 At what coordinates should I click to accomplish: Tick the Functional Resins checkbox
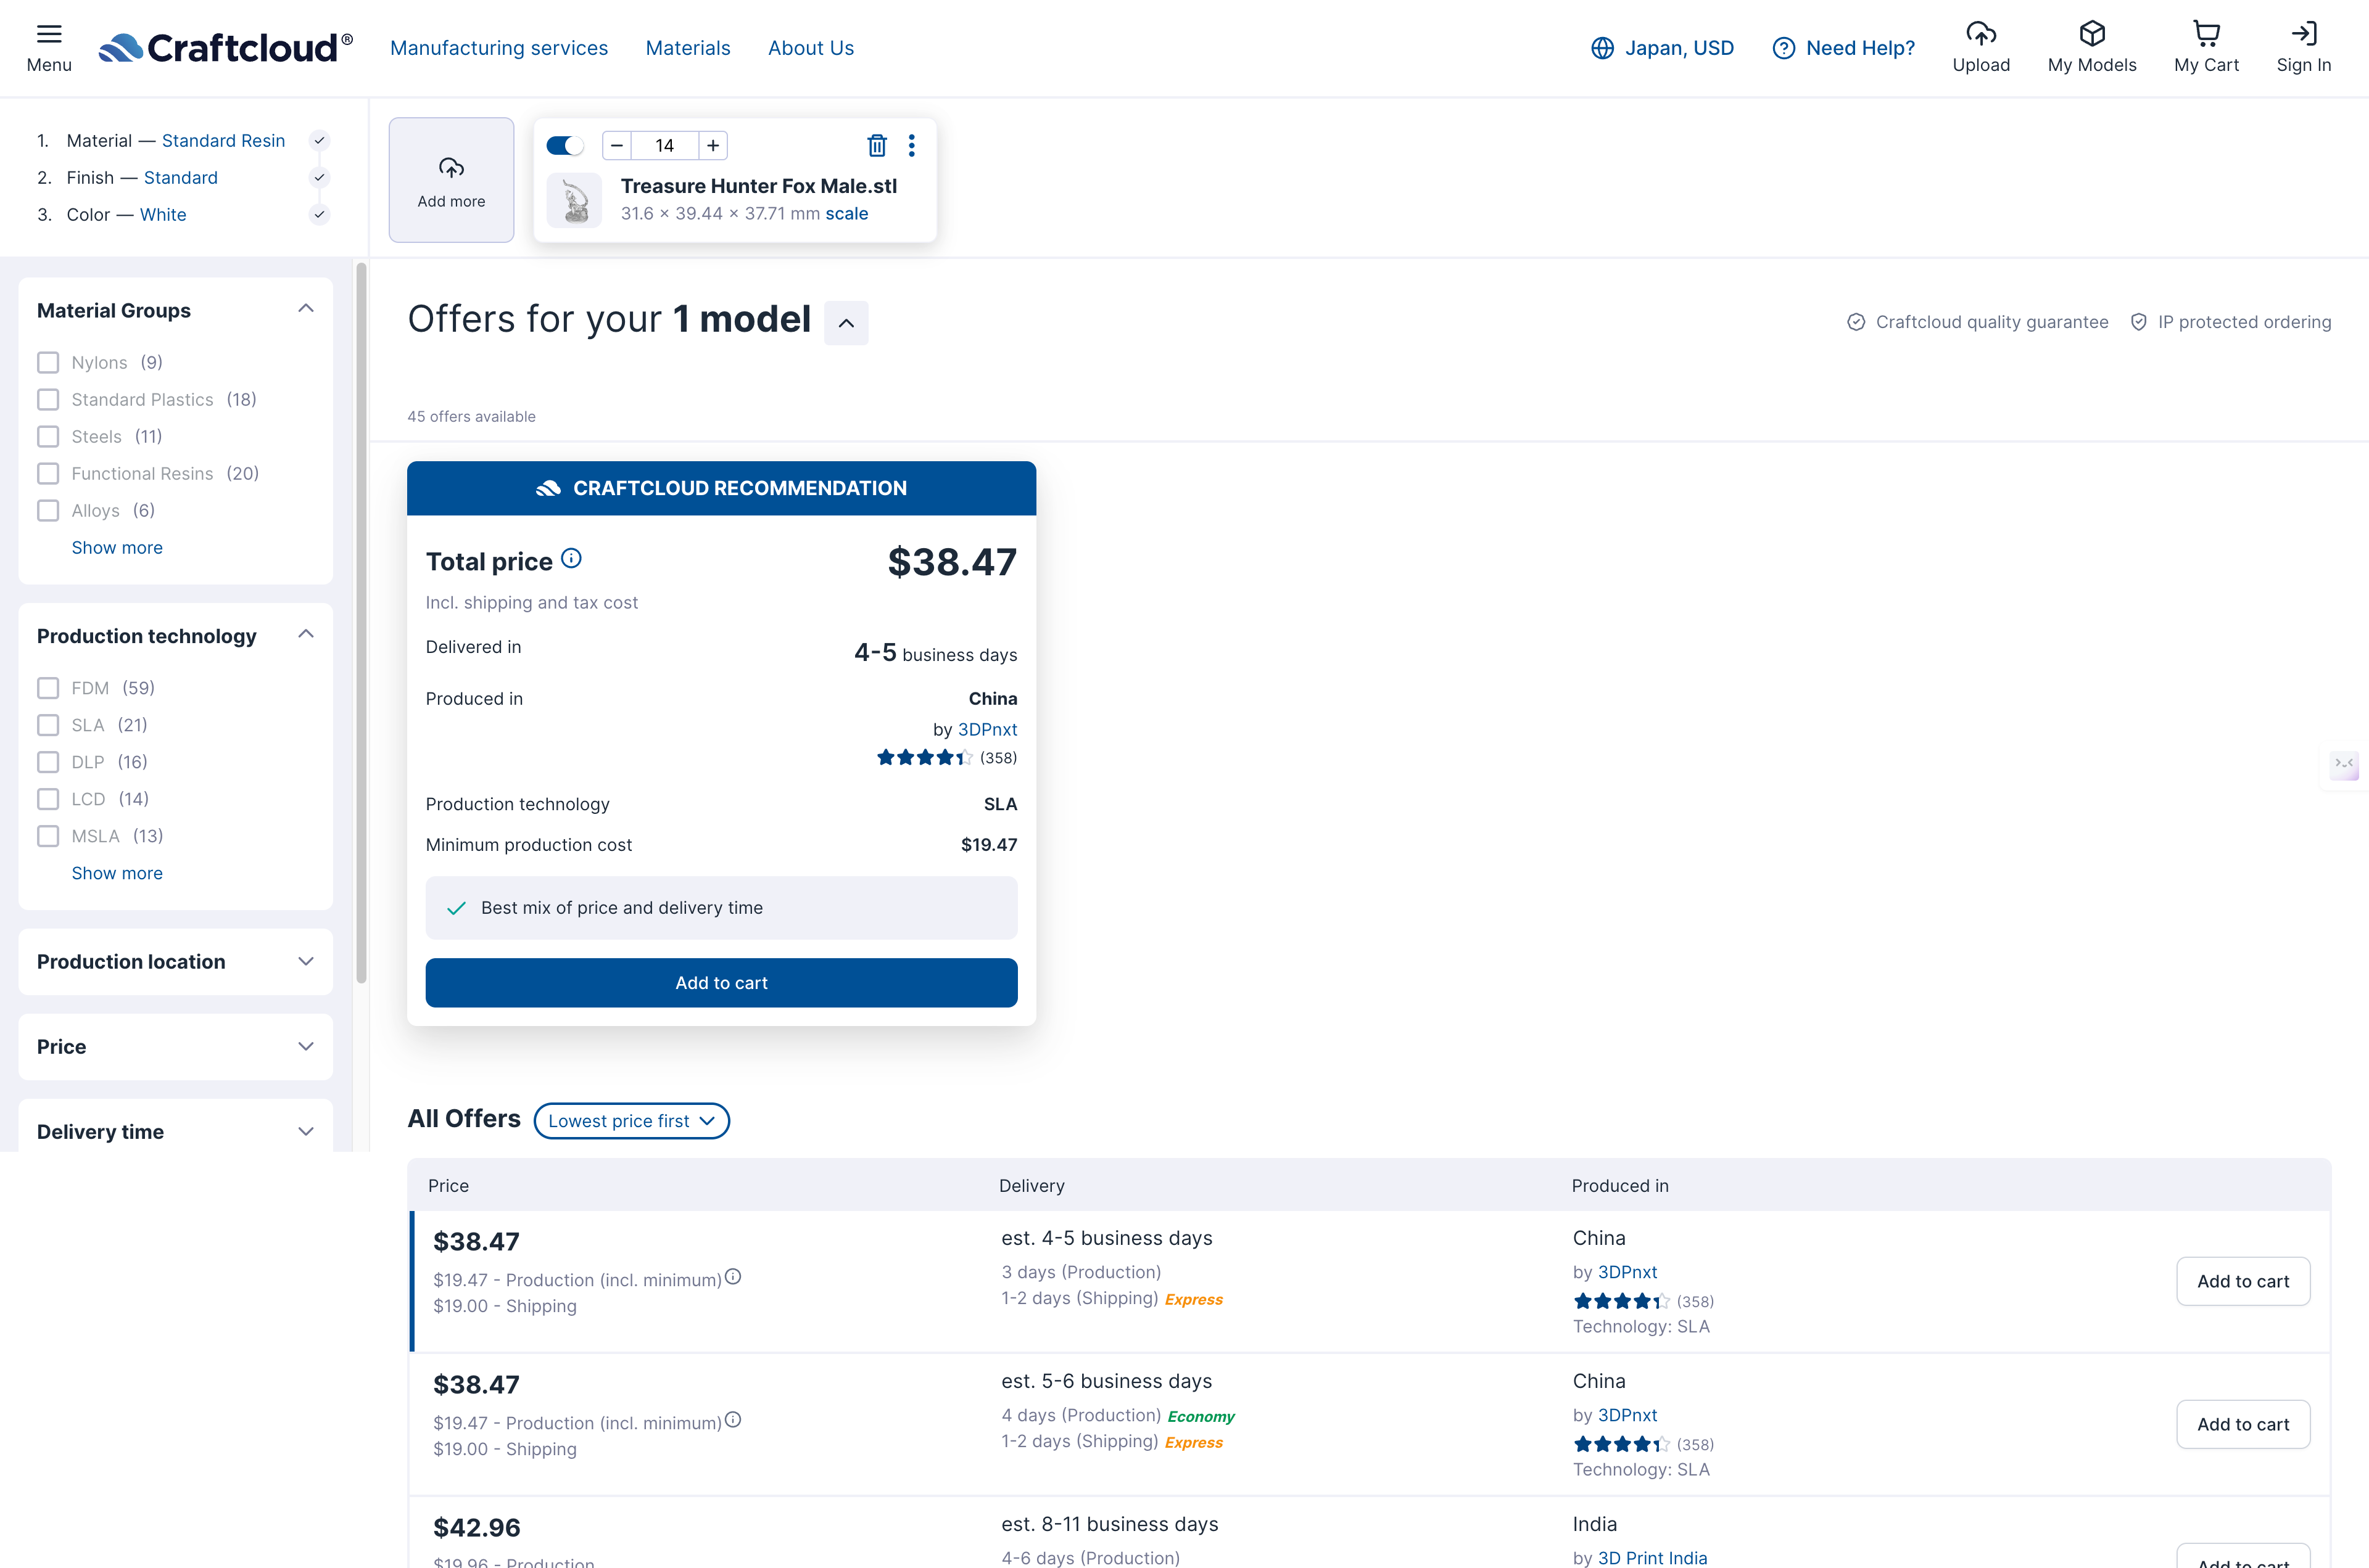48,473
